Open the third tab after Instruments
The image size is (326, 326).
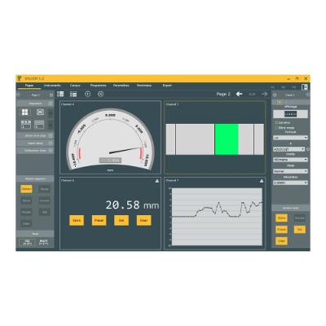point(75,86)
